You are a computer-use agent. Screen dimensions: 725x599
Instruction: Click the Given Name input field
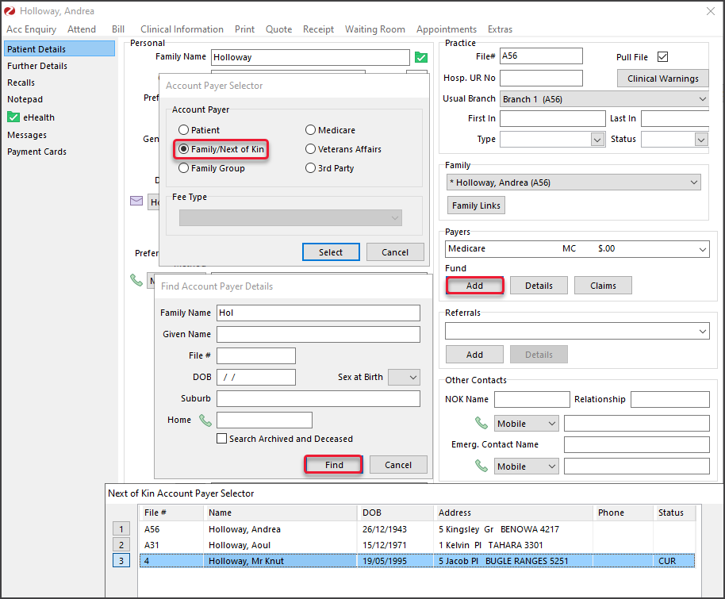point(318,334)
